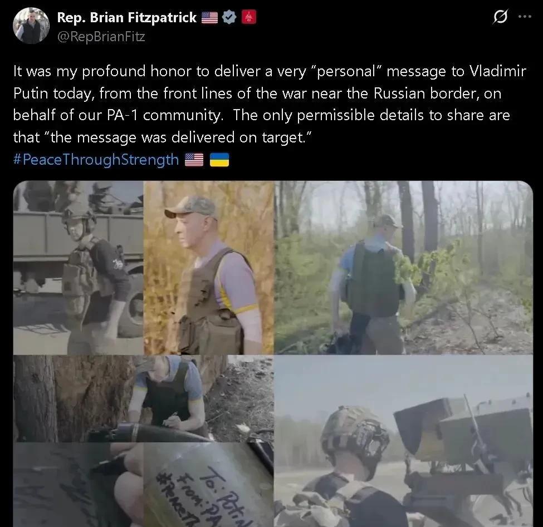
Task: Open the @RepBrianFitz handle link
Action: pos(101,36)
